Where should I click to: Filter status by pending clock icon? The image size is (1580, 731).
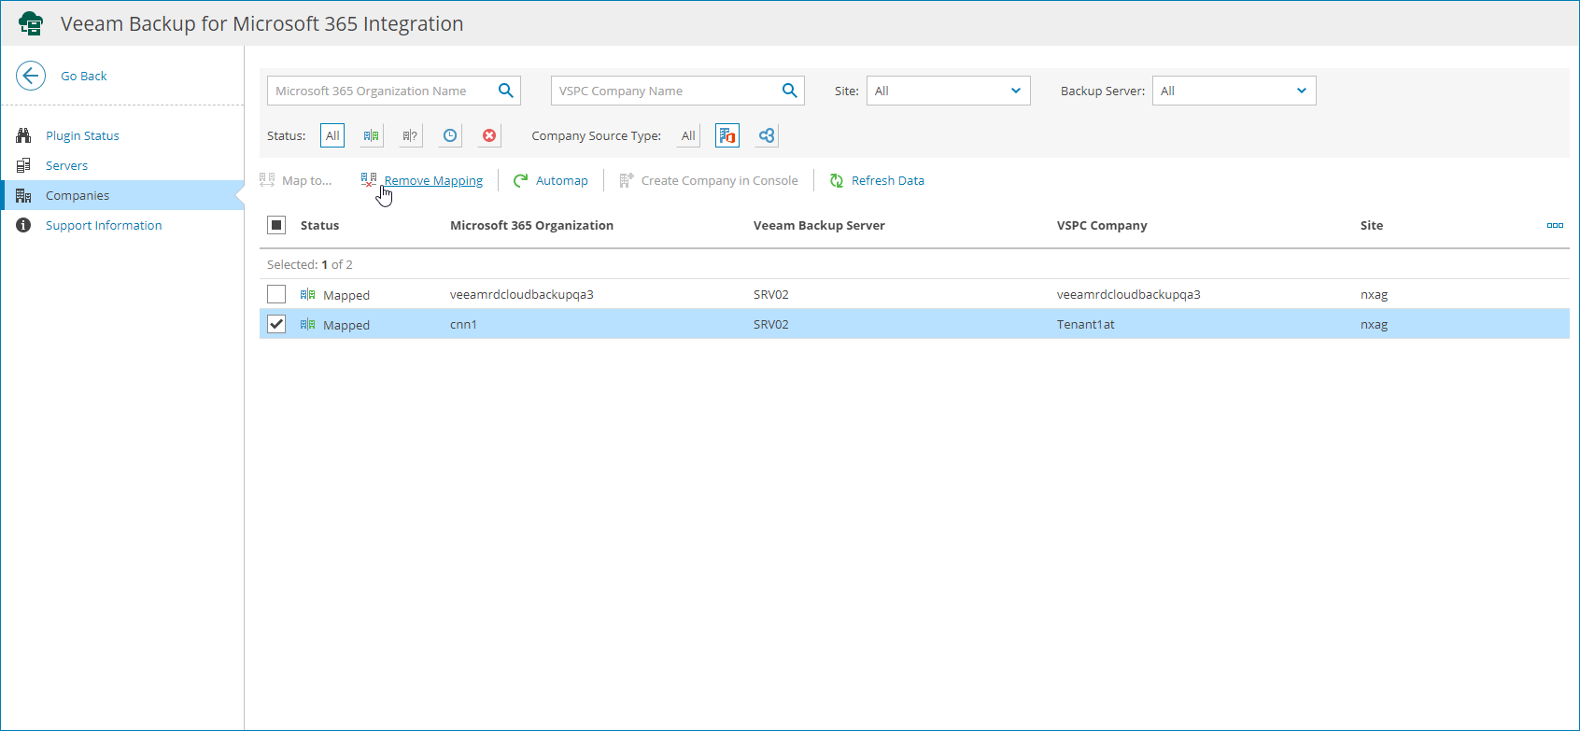click(450, 135)
